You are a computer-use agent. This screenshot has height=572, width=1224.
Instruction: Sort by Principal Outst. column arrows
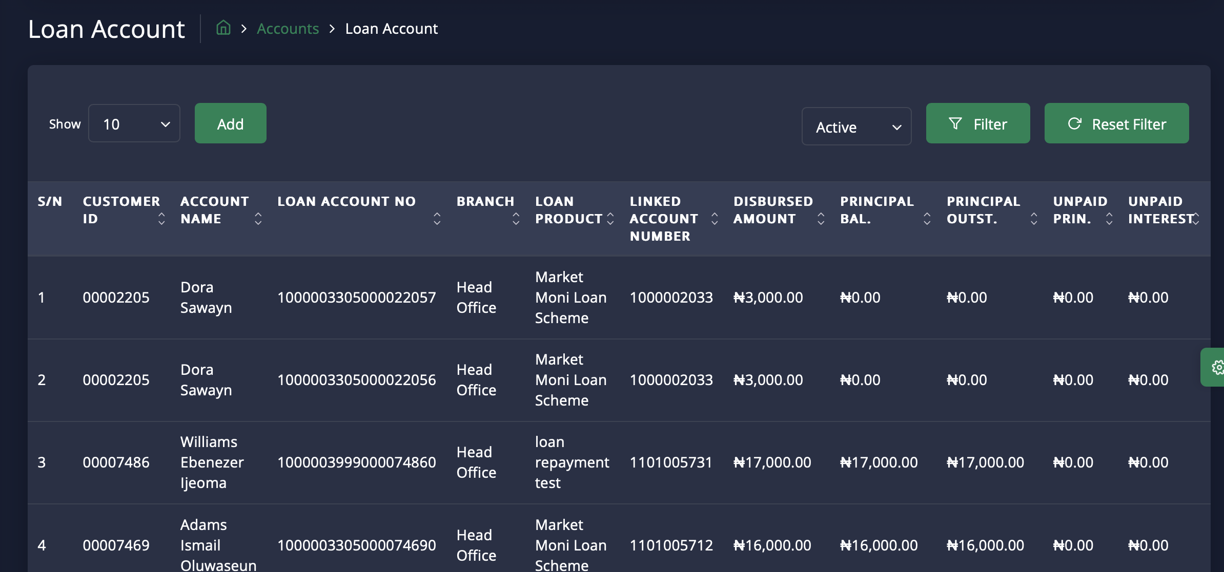click(x=1034, y=219)
